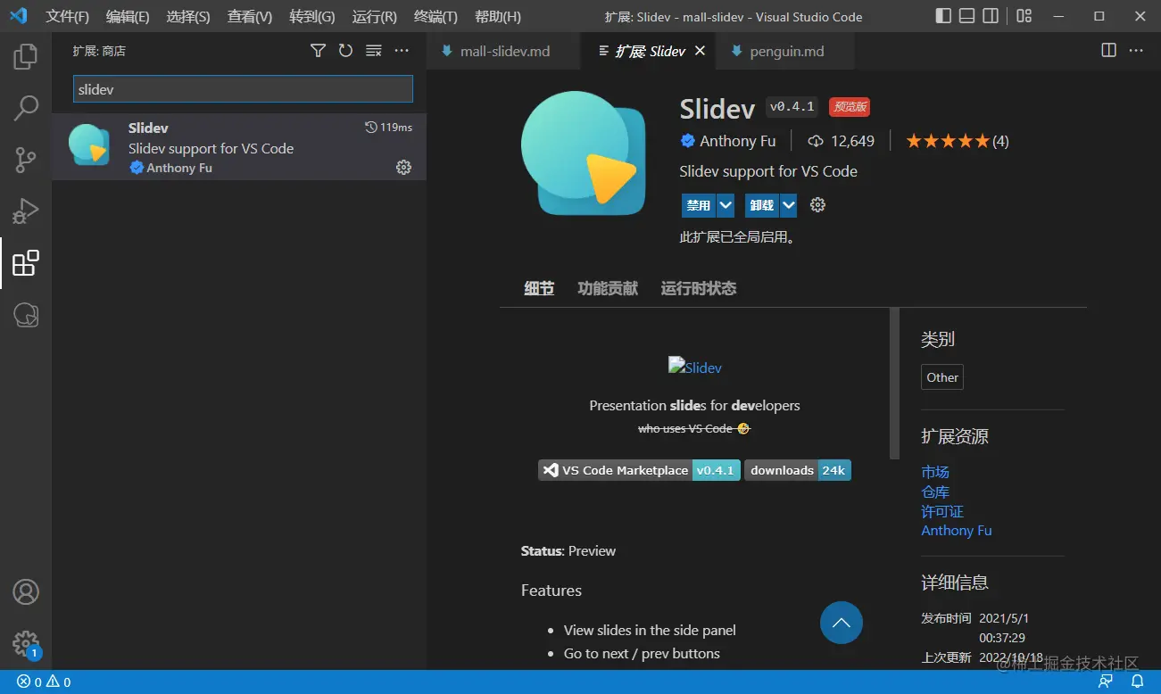The image size is (1161, 694).
Task: Select the 功能贡献 tab
Action: [608, 288]
